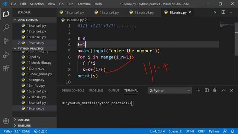Open 10.pal.py in file tree

point(35,57)
